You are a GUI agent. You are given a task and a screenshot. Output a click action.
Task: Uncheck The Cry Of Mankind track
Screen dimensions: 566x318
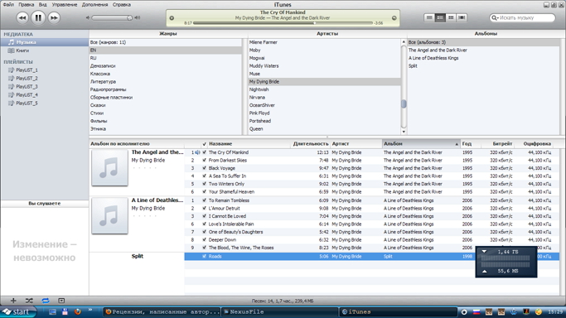pyautogui.click(x=205, y=152)
